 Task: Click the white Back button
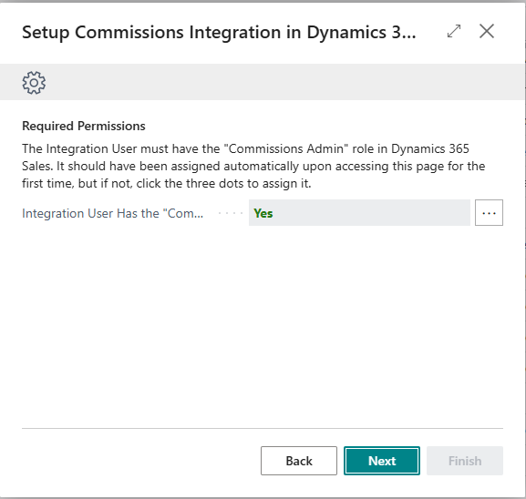[299, 461]
